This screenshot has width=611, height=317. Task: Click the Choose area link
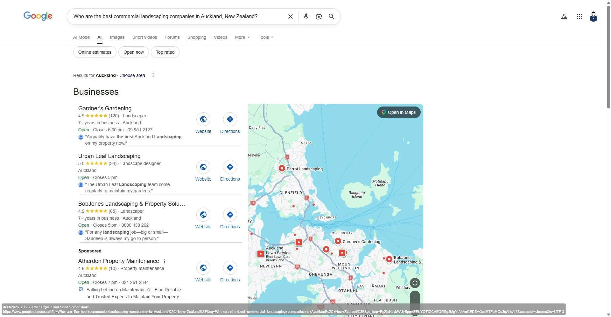point(132,75)
